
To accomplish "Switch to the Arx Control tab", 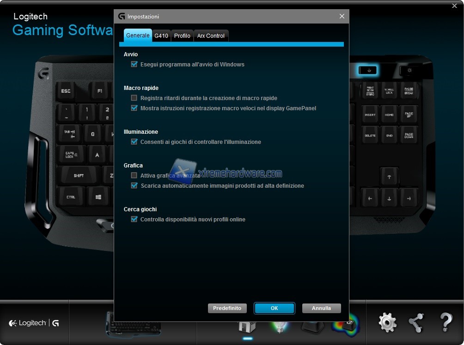I will pyautogui.click(x=211, y=36).
